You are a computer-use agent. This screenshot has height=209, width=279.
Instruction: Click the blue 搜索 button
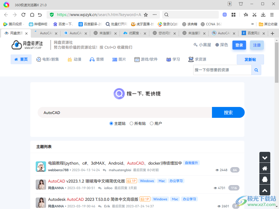[x=228, y=112]
